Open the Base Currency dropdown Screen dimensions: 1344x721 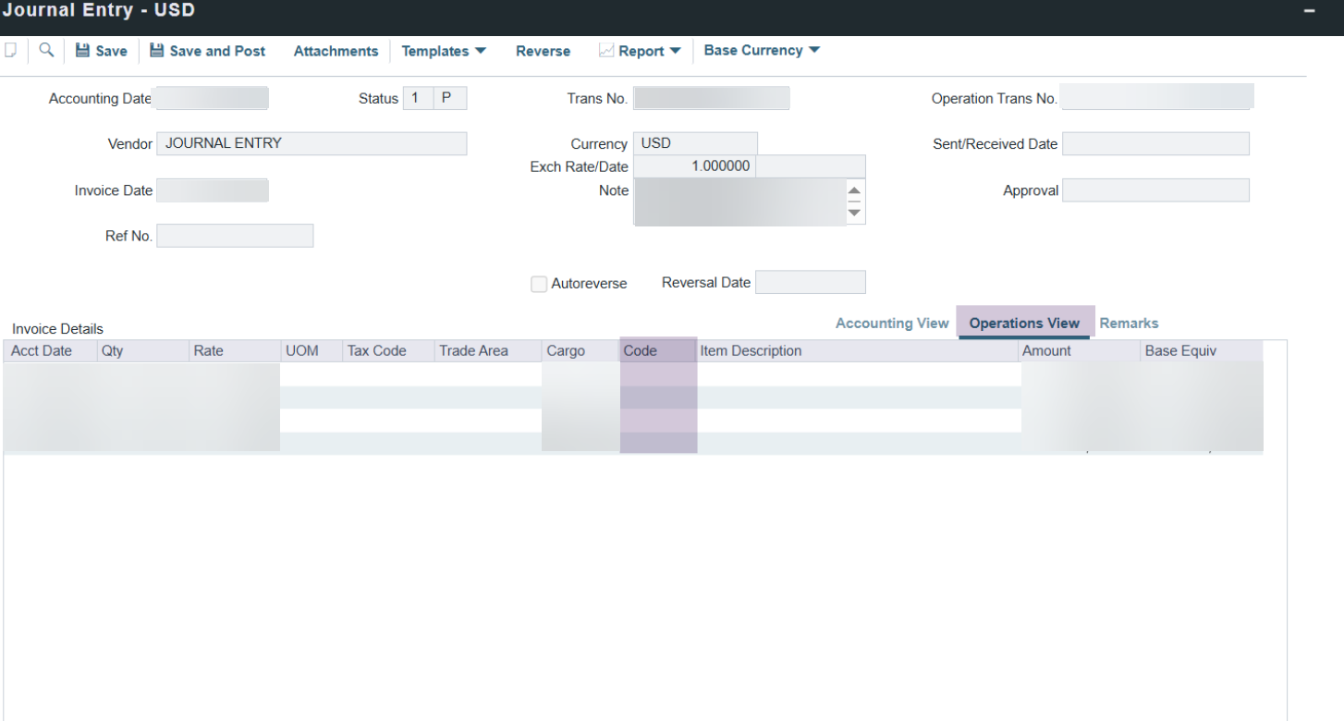click(762, 51)
